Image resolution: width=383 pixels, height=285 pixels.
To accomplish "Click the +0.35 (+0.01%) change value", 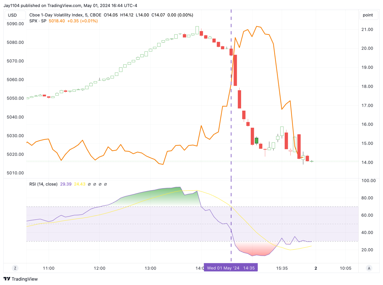I will [x=82, y=21].
